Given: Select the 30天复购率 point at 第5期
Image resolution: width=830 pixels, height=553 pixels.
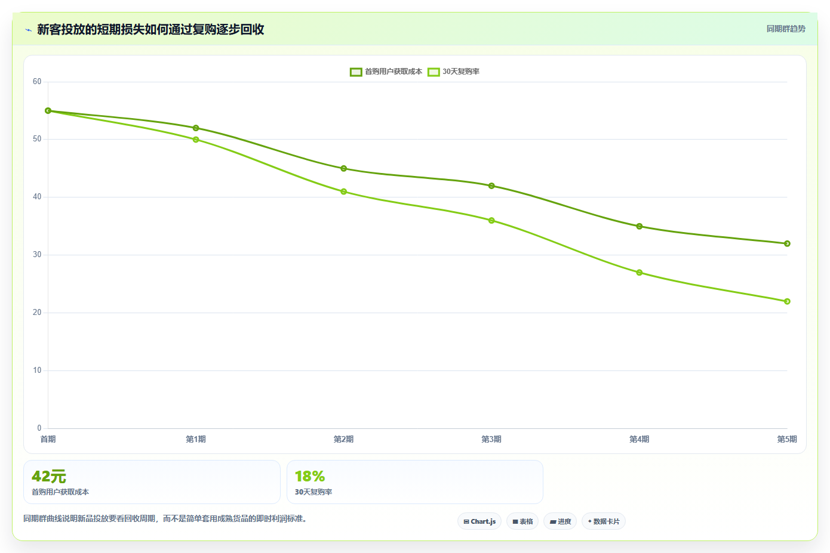Looking at the screenshot, I should pyautogui.click(x=787, y=301).
